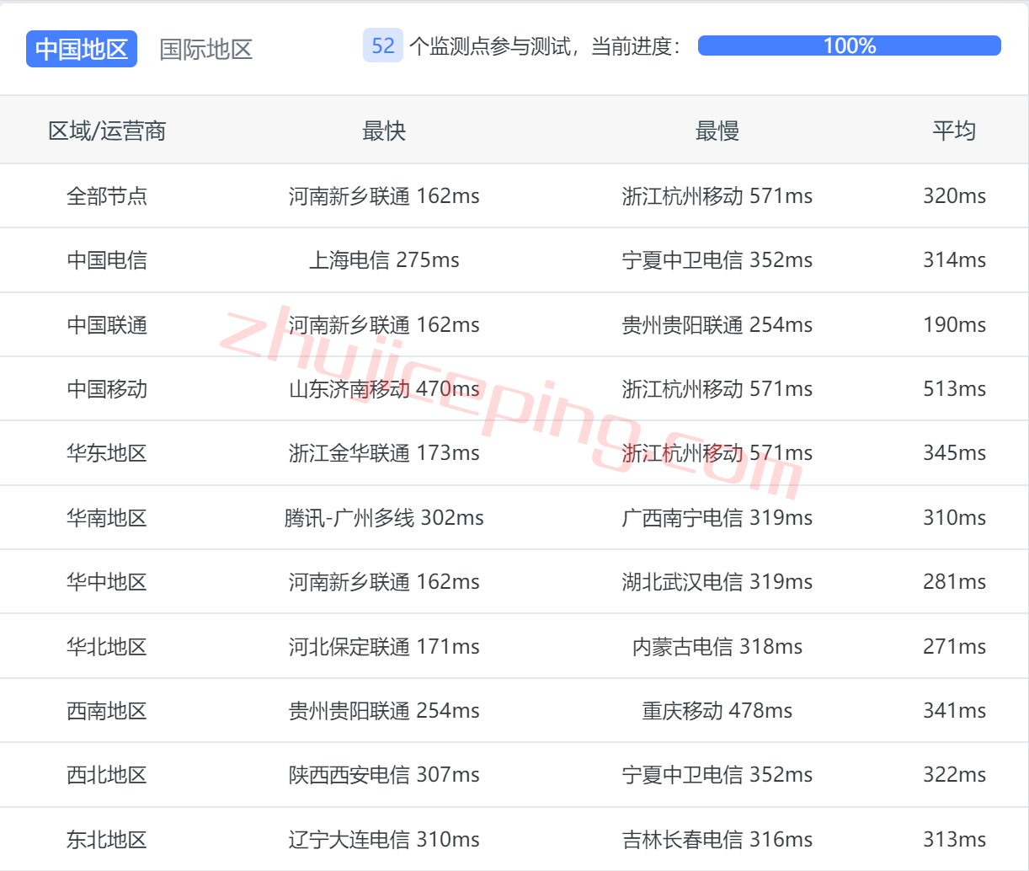Click the 100% progress bar

[850, 45]
